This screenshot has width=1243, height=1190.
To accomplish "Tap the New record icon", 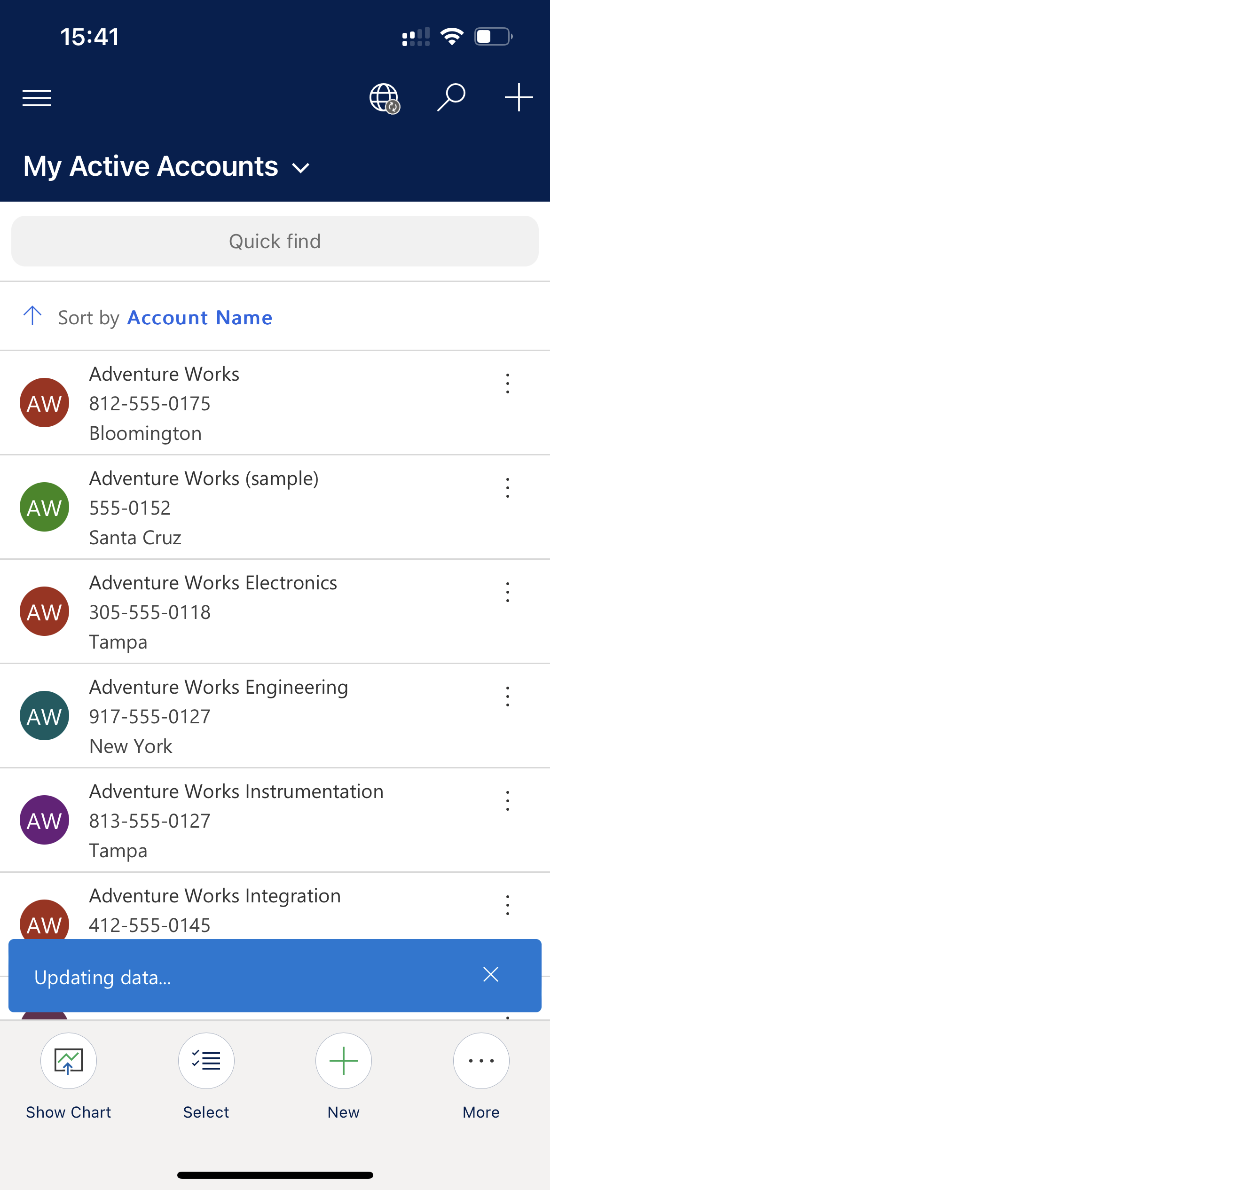I will coord(343,1060).
